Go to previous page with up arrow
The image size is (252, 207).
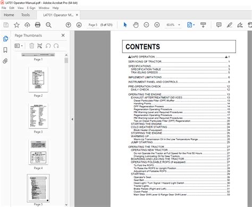point(69,25)
